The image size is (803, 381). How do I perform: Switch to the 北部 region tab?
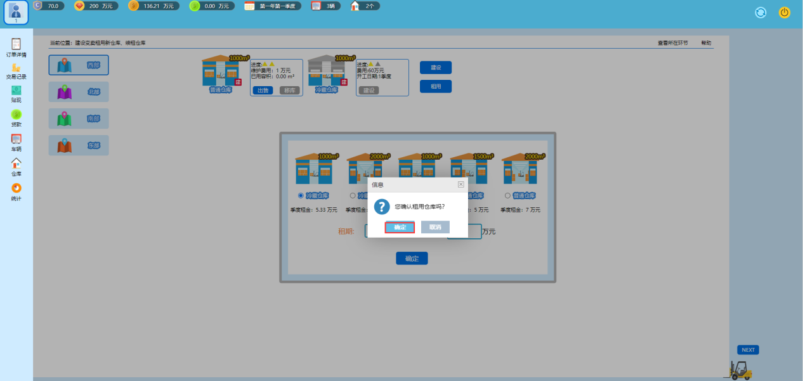point(79,92)
